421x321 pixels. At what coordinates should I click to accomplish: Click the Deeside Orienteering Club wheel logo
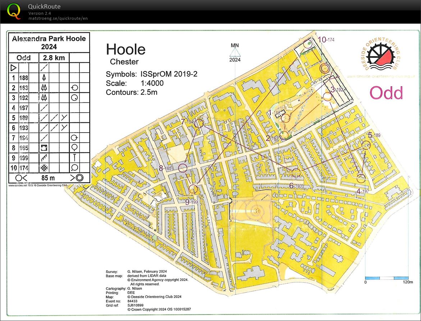380,57
